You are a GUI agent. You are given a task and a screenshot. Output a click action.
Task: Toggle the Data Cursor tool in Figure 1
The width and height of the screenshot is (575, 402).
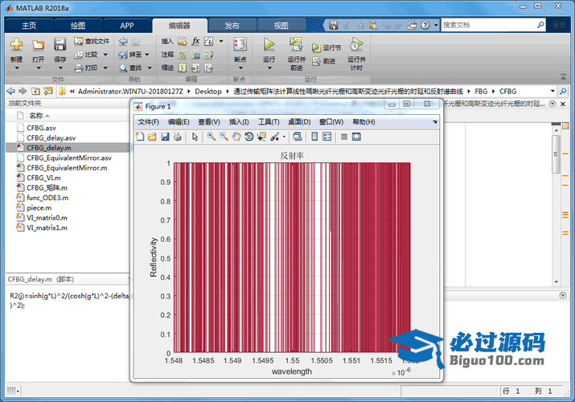[x=261, y=137]
